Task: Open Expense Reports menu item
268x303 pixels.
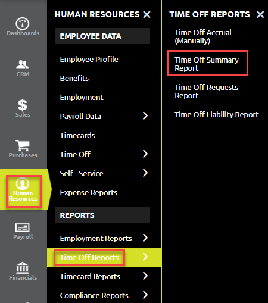Action: coord(89,193)
